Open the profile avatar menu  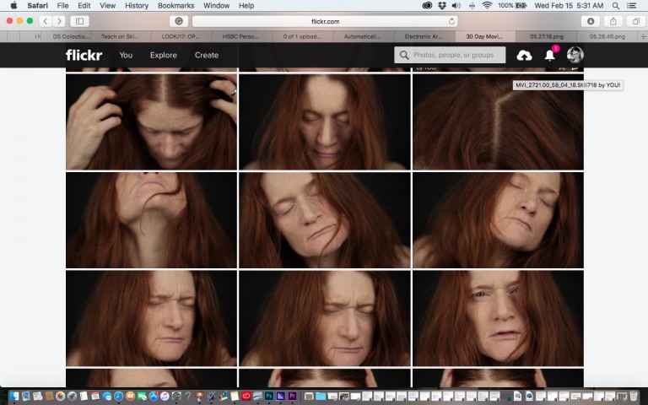tap(575, 55)
